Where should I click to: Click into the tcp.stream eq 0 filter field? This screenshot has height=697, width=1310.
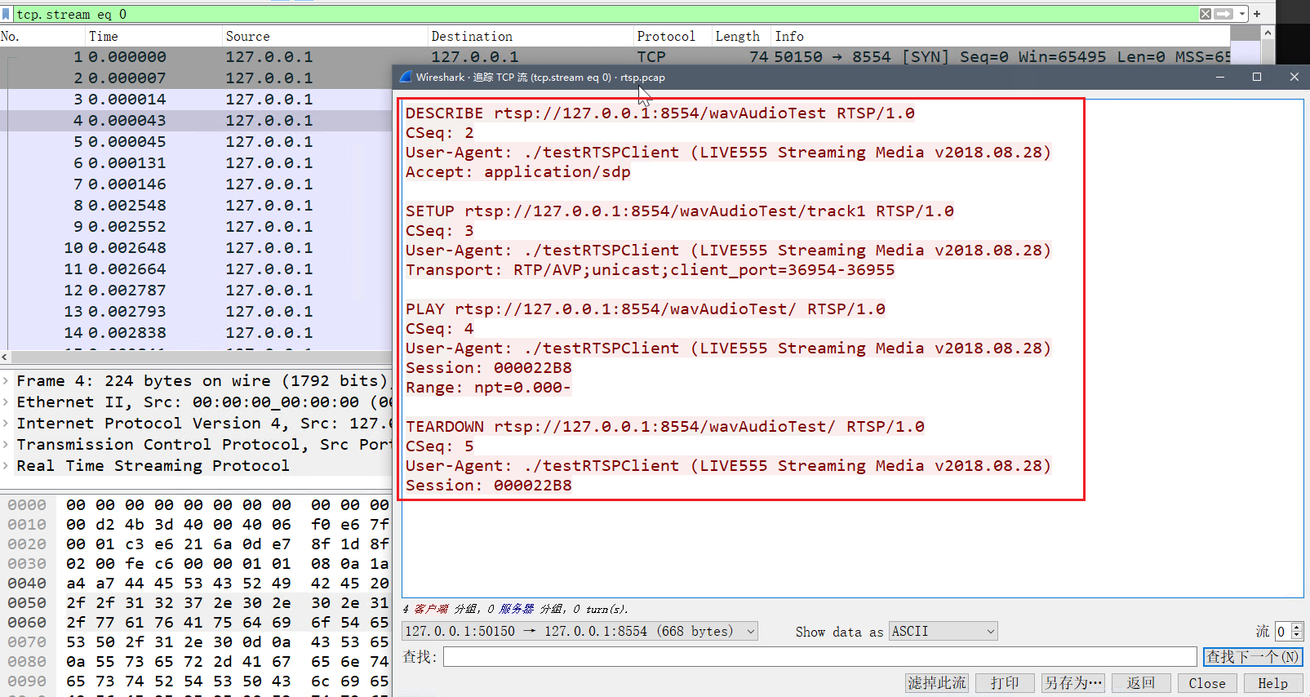[x=604, y=14]
